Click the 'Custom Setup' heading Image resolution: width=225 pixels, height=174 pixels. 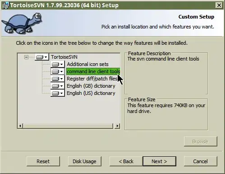(196, 17)
